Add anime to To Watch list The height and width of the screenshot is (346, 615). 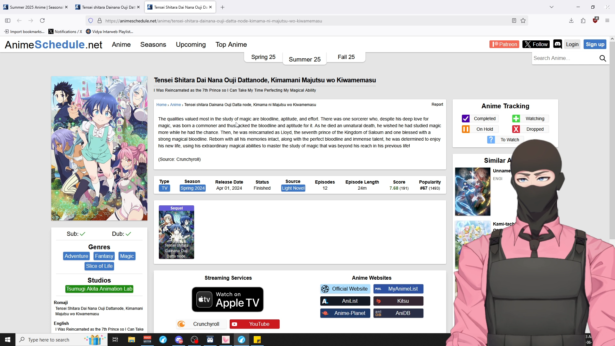(505, 140)
